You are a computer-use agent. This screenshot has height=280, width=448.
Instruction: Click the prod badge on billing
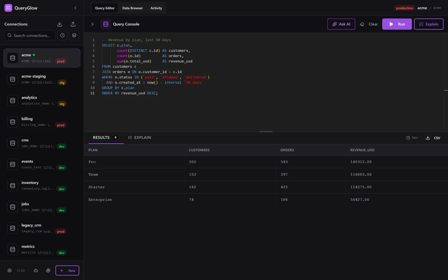click(61, 125)
